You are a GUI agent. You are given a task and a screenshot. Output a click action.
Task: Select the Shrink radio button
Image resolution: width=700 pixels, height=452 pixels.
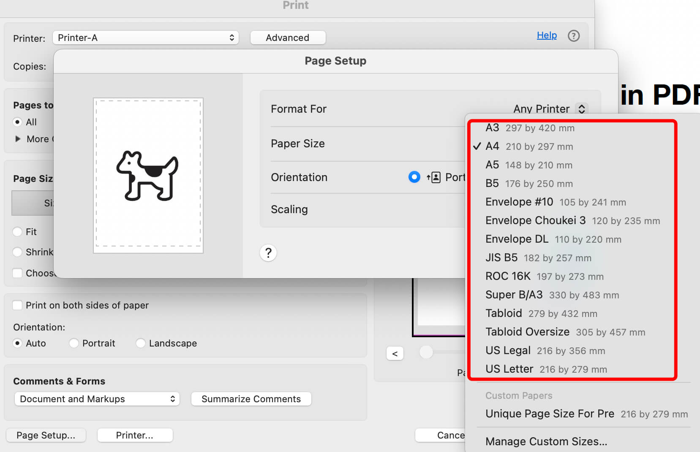click(17, 252)
